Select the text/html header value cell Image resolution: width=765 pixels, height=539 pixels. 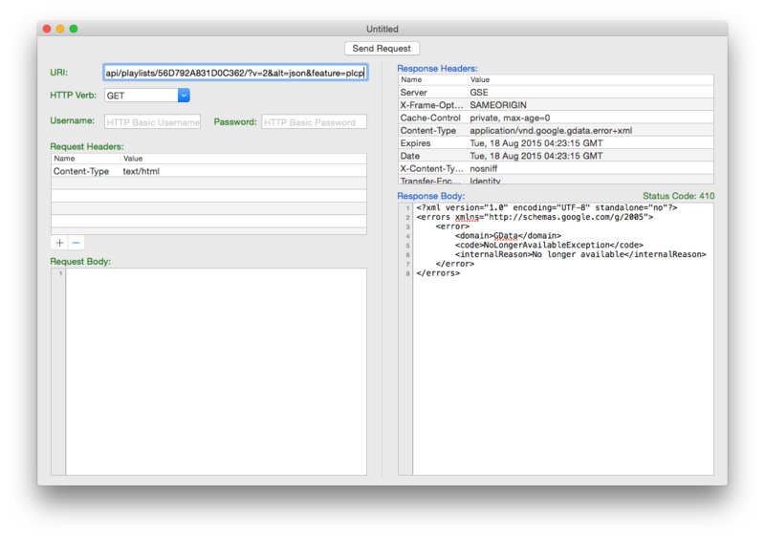(141, 171)
